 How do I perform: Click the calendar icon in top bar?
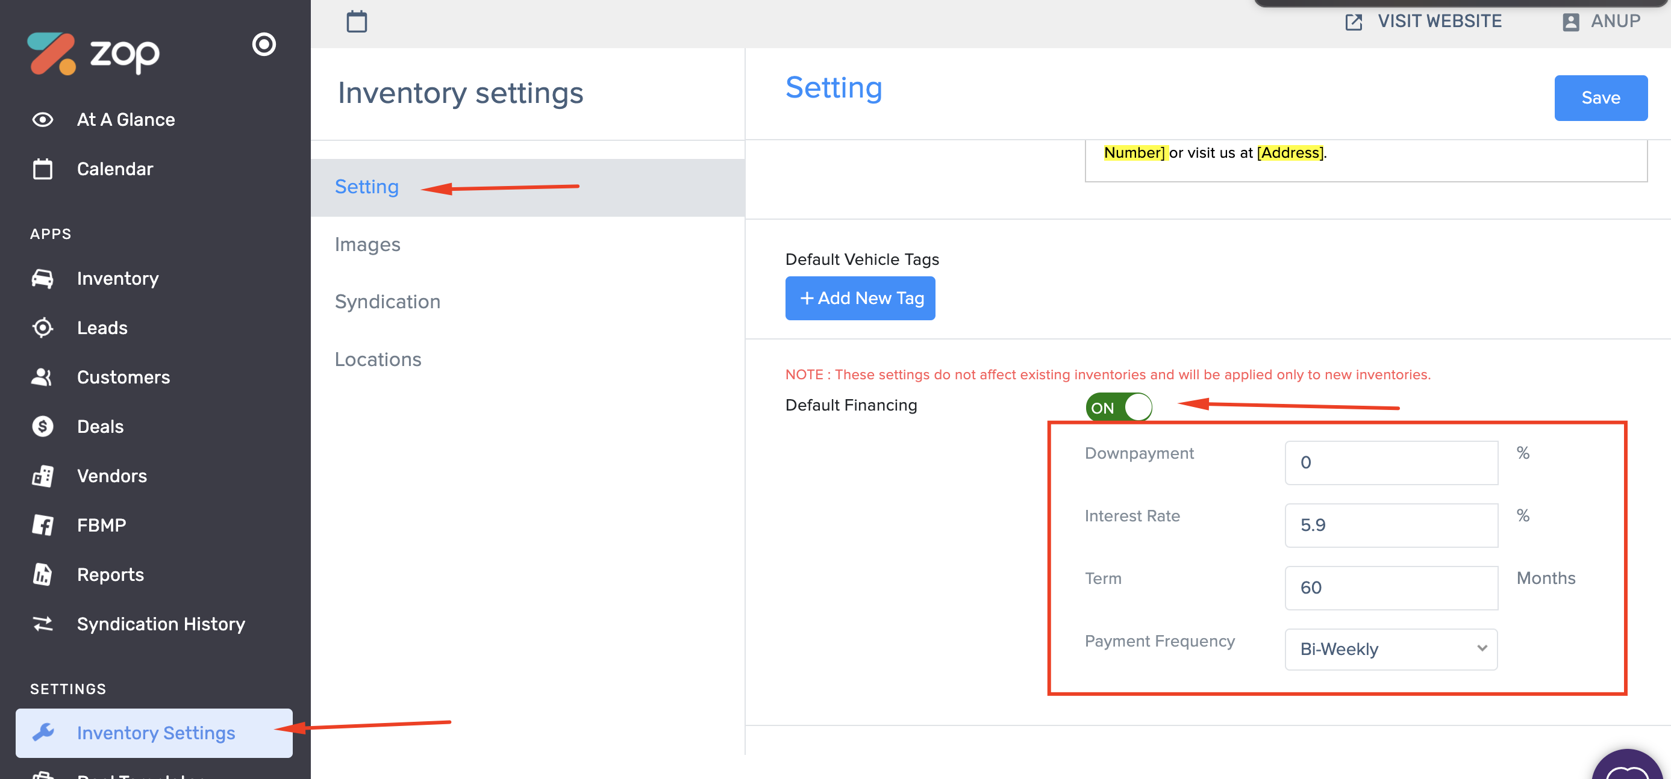356,22
